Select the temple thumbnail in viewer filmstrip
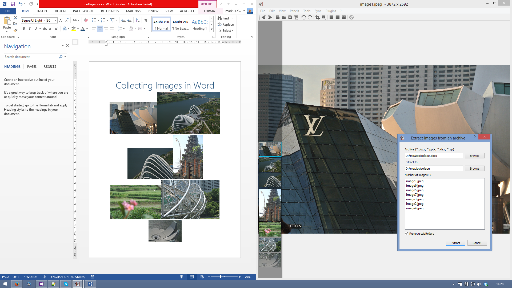Viewport: 512px width, 288px height. [x=270, y=205]
